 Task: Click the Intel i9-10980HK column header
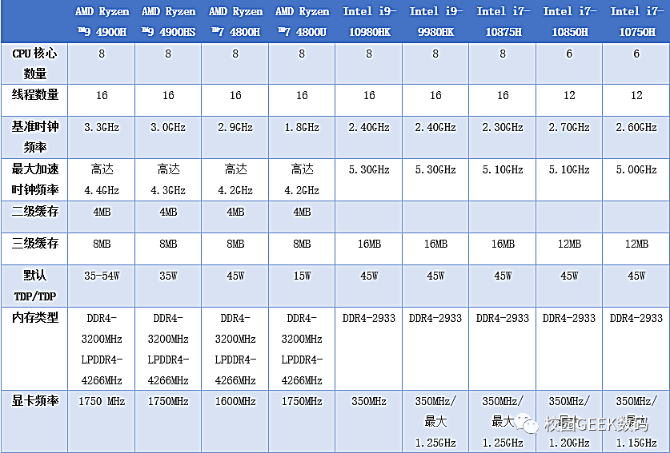coord(369,22)
